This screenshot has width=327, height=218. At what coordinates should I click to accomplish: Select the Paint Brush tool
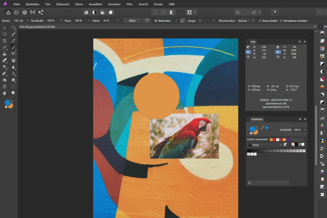13,47
